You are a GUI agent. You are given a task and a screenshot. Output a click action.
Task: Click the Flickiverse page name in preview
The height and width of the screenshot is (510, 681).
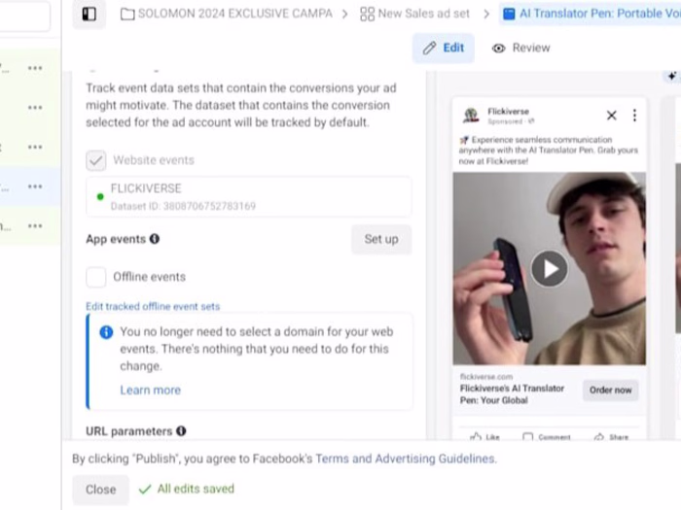tap(508, 112)
